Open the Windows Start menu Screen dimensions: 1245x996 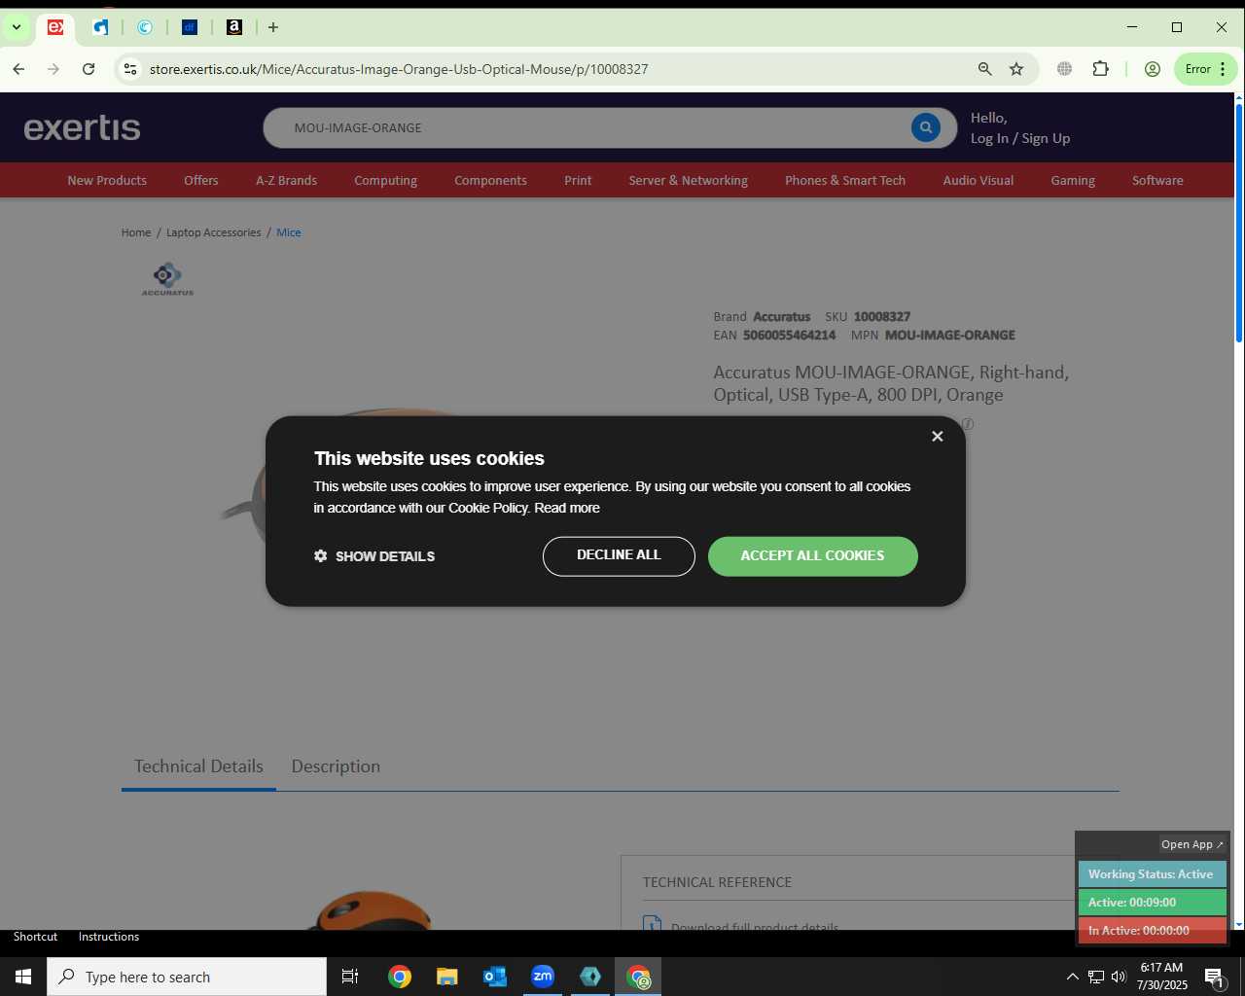[x=23, y=977]
